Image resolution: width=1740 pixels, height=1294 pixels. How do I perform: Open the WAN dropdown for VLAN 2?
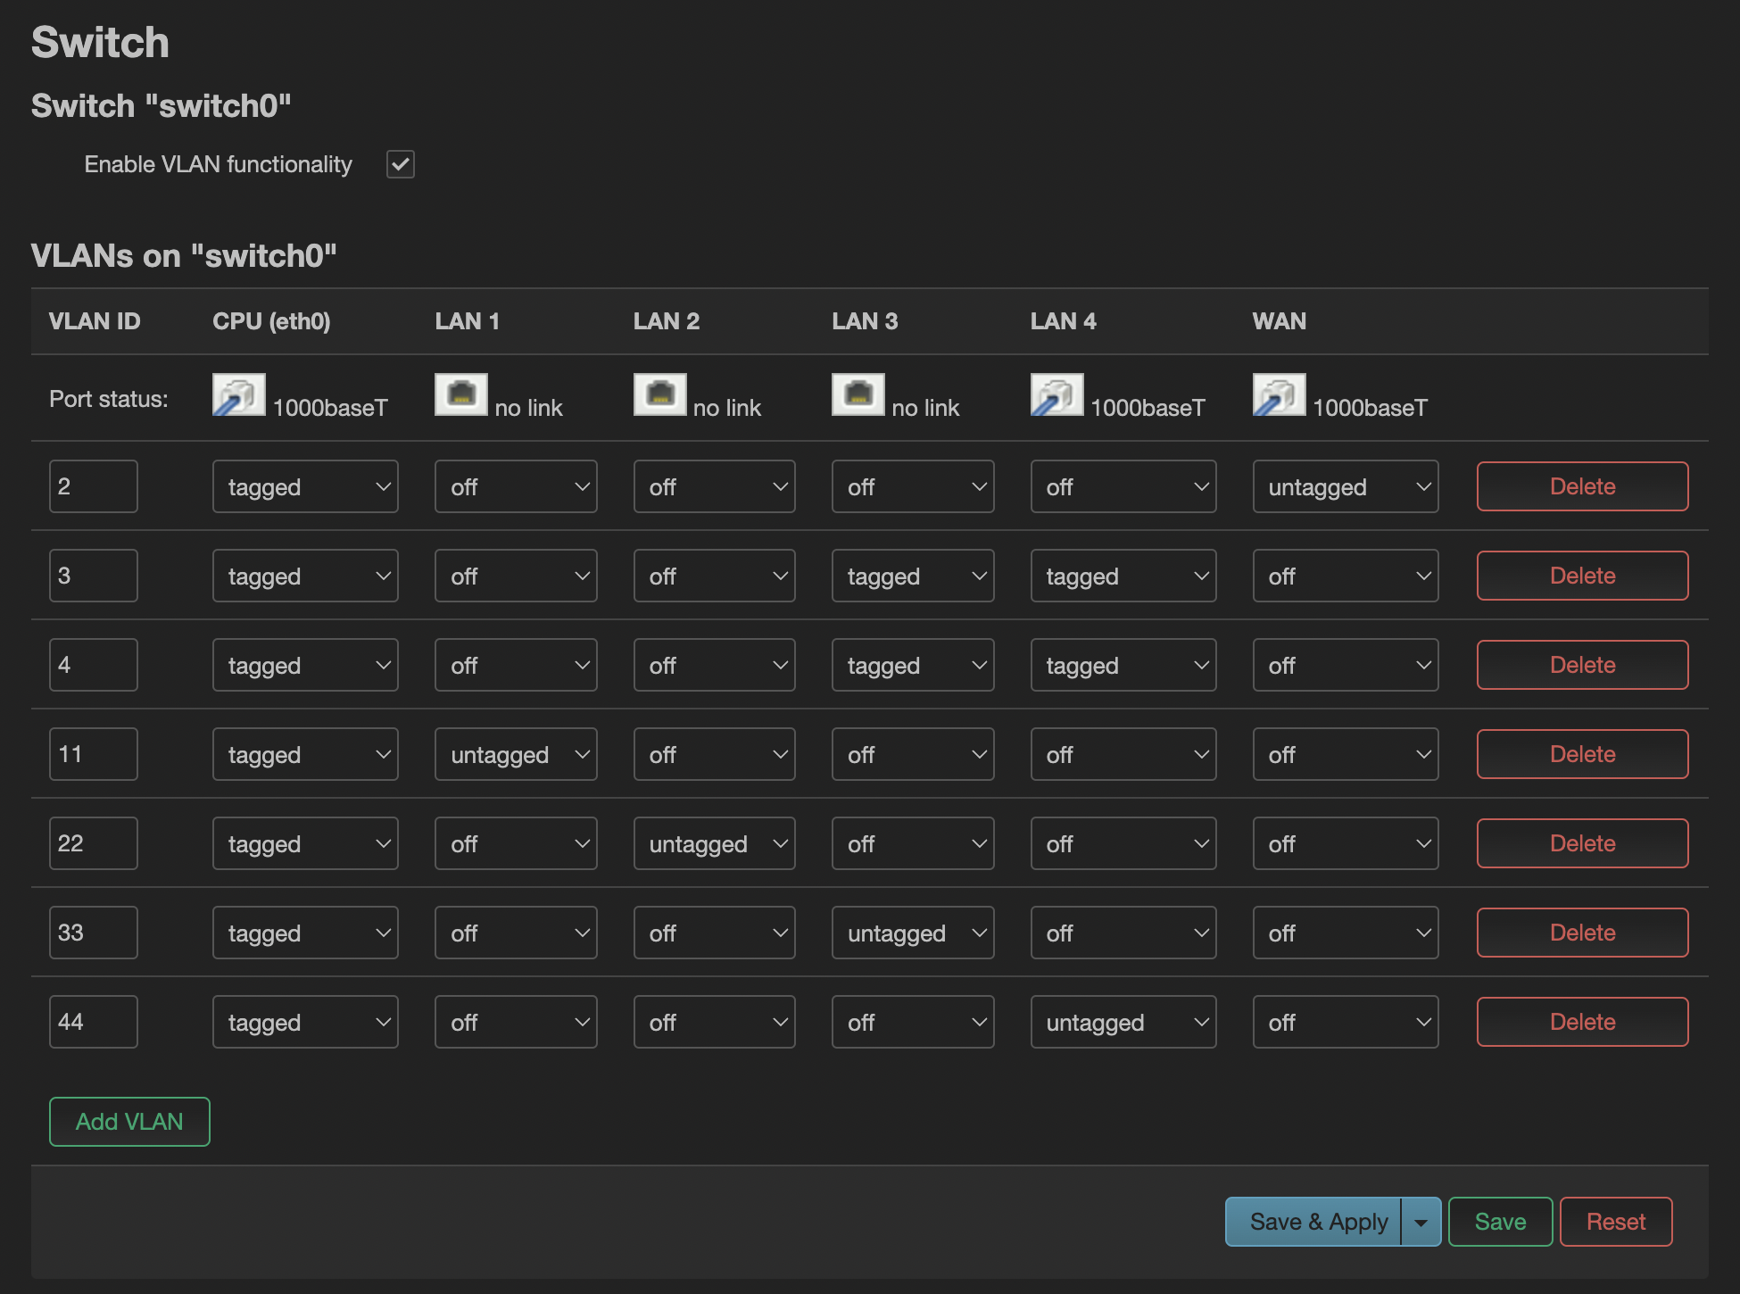pyautogui.click(x=1345, y=486)
